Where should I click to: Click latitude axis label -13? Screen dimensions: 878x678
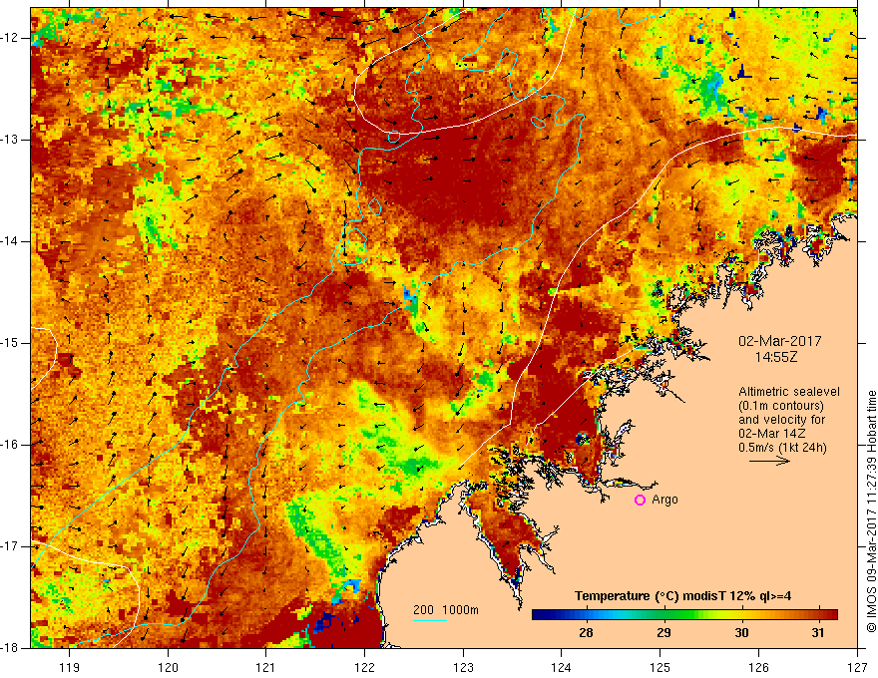[11, 140]
